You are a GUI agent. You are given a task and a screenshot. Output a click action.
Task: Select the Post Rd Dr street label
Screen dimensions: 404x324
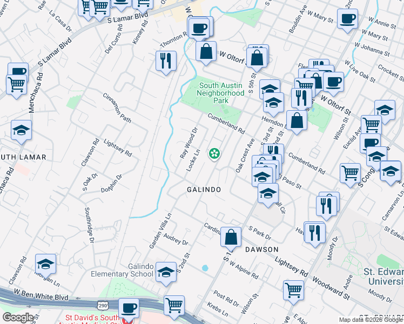point(226,298)
